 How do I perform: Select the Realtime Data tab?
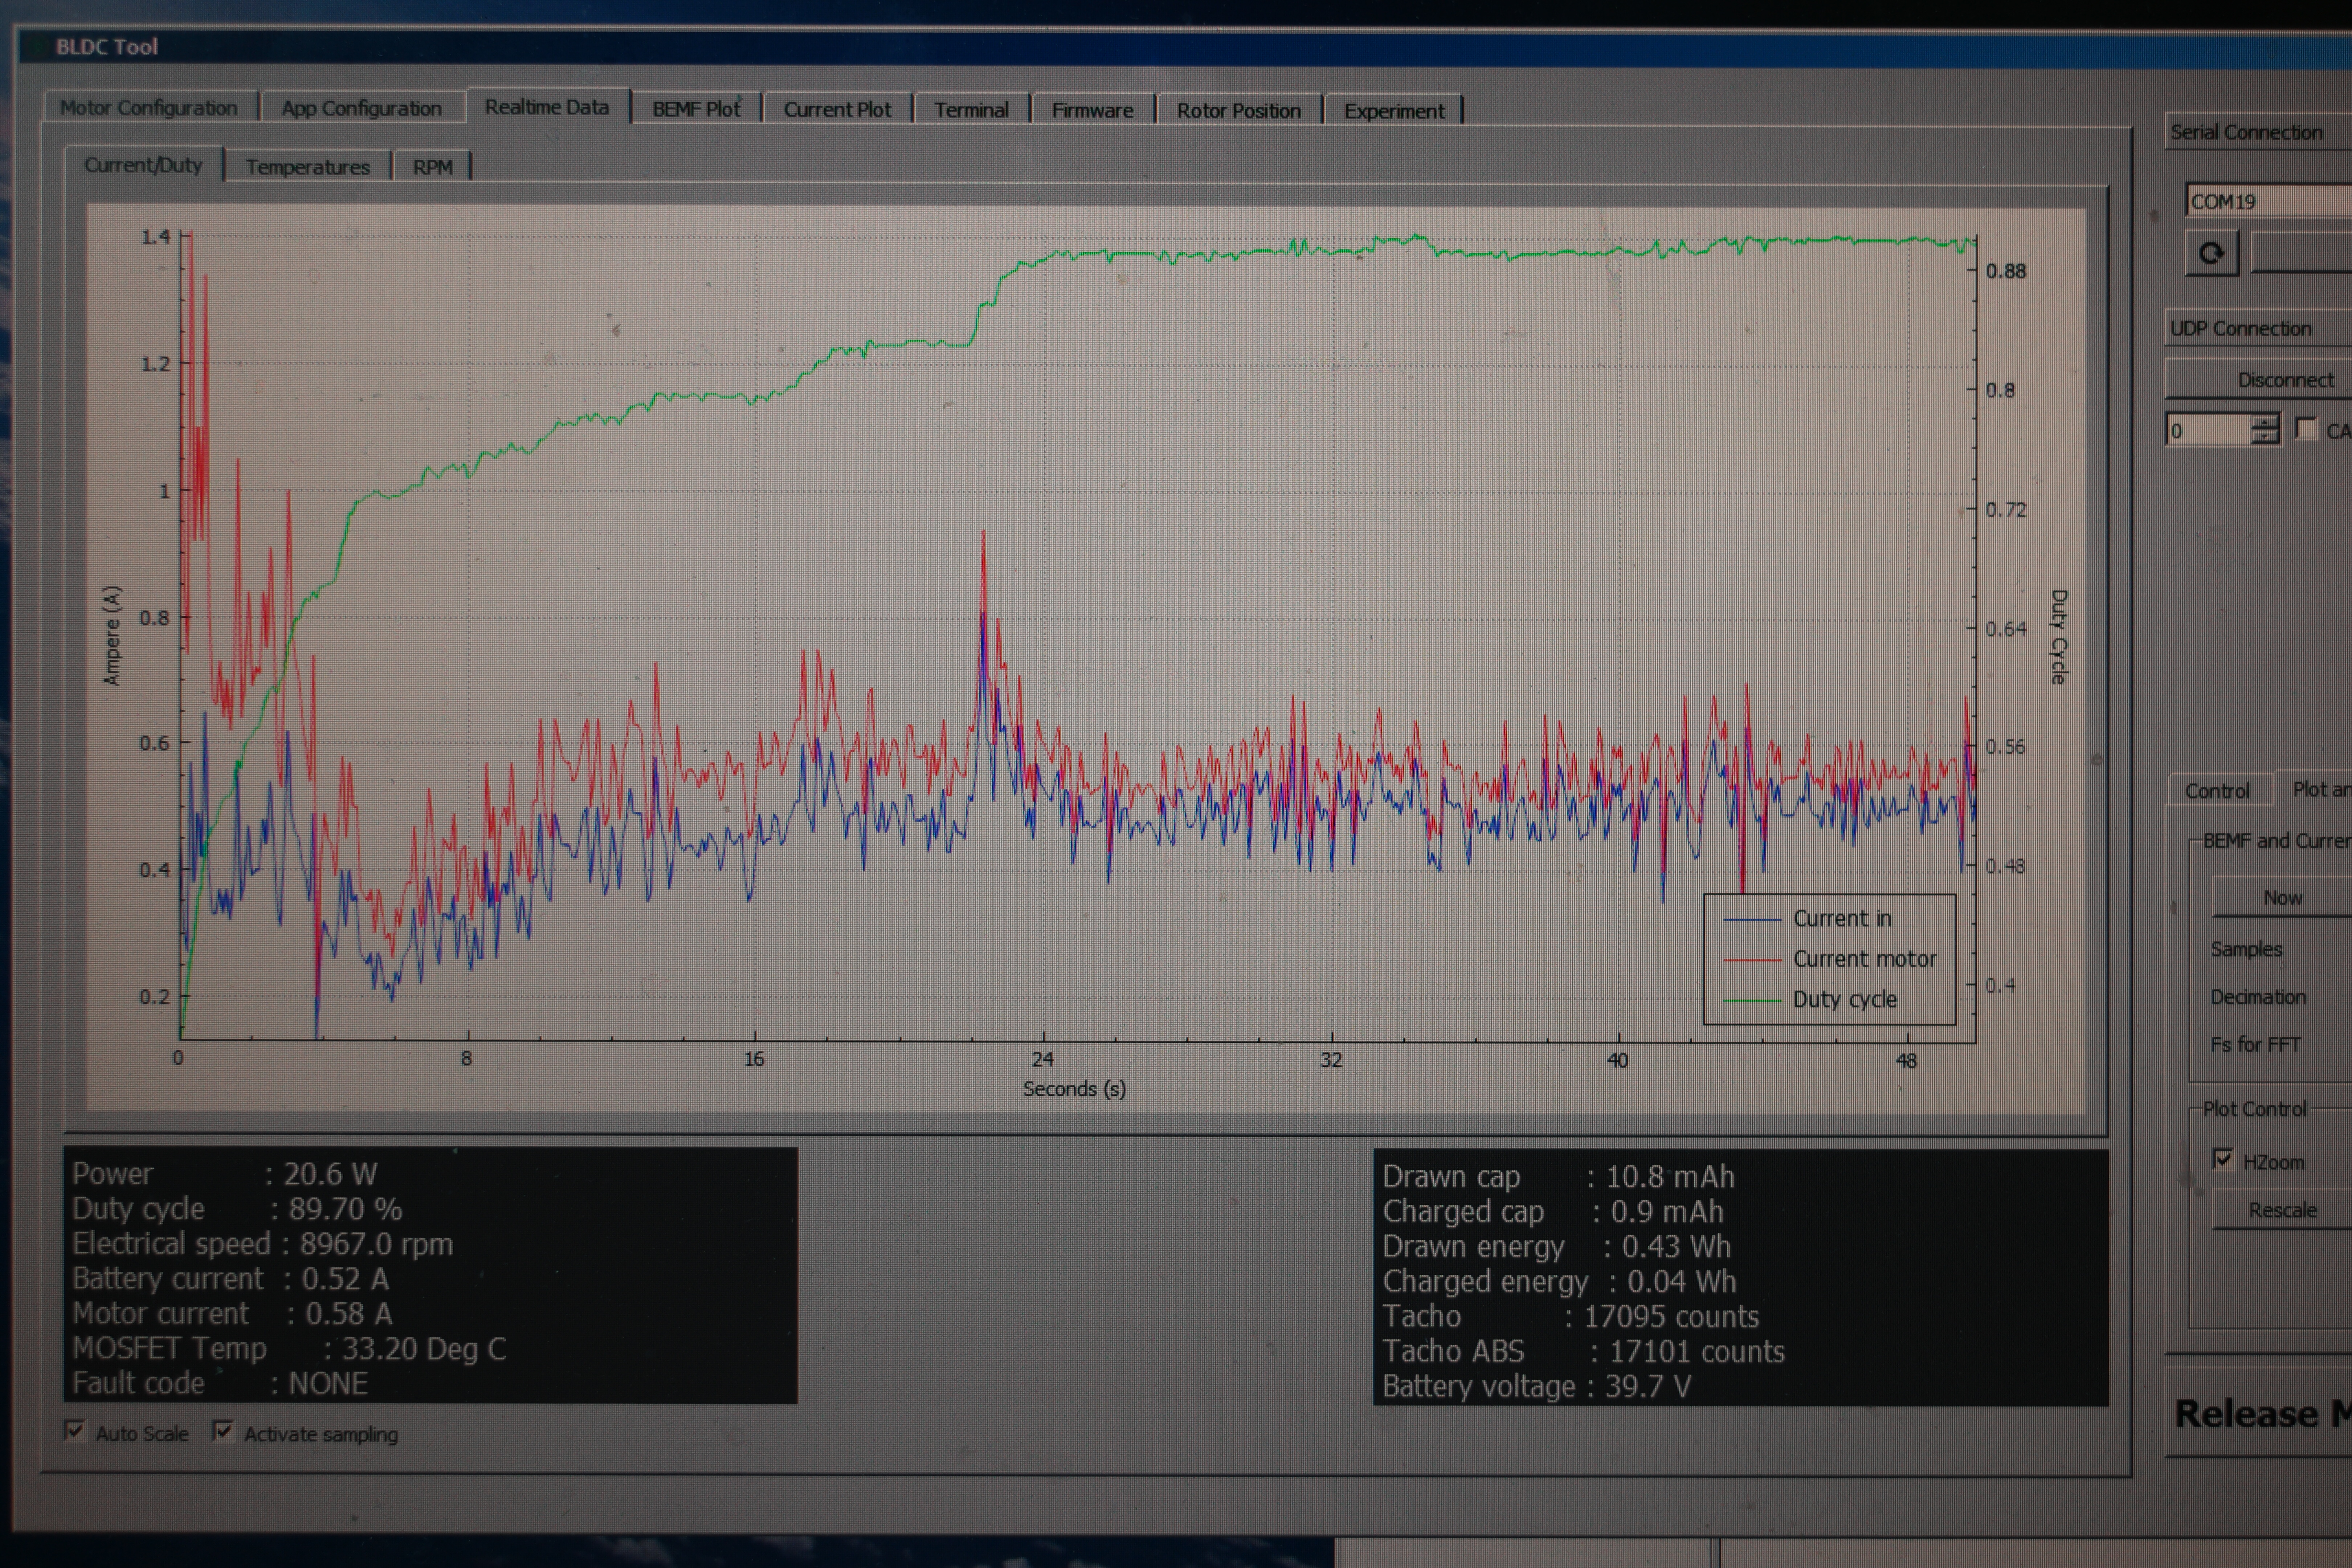547,107
